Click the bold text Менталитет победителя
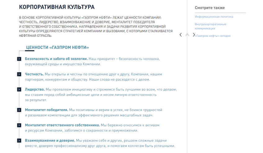Screen dimensions: 263x153 47,110
